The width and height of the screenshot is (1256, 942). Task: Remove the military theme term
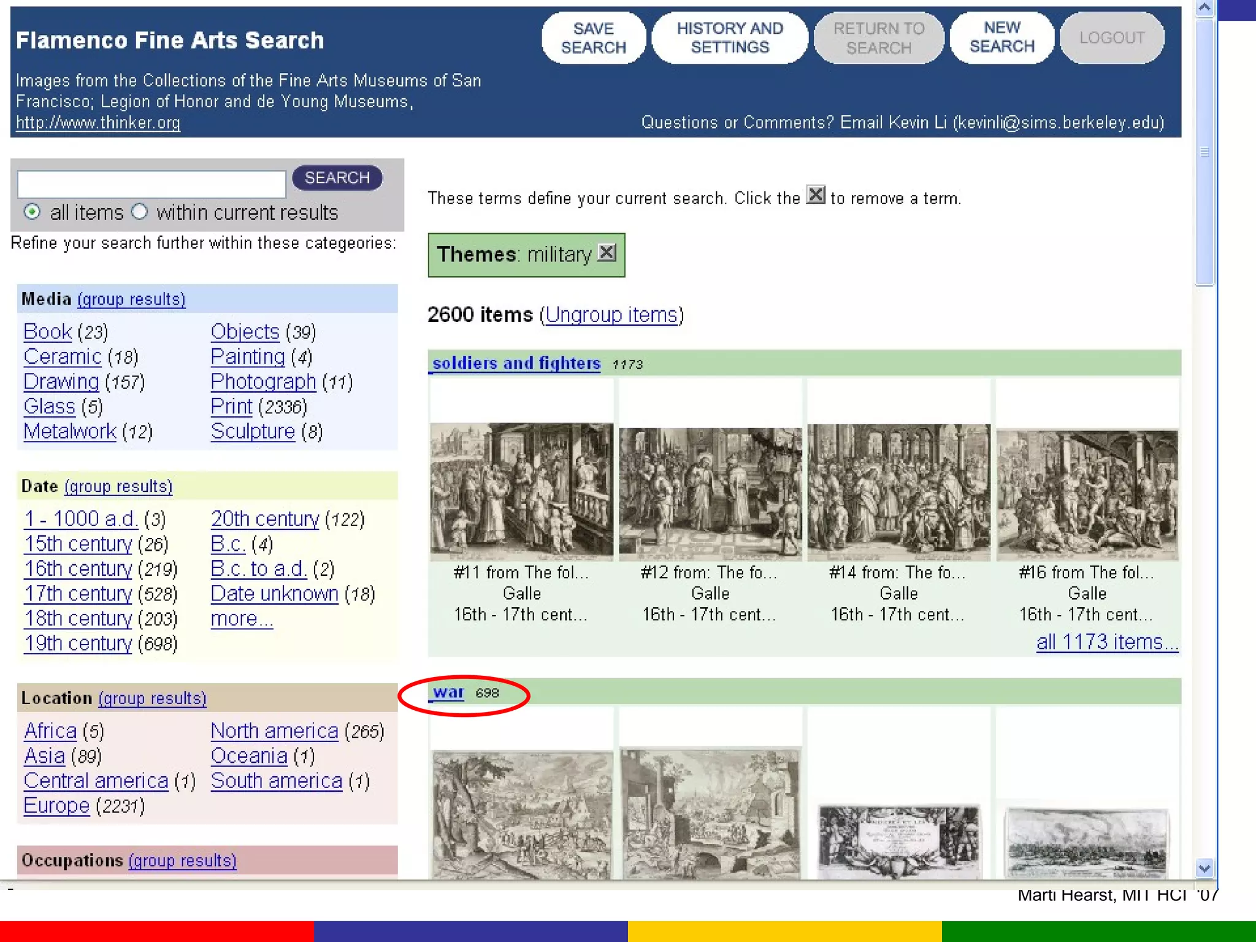tap(607, 253)
